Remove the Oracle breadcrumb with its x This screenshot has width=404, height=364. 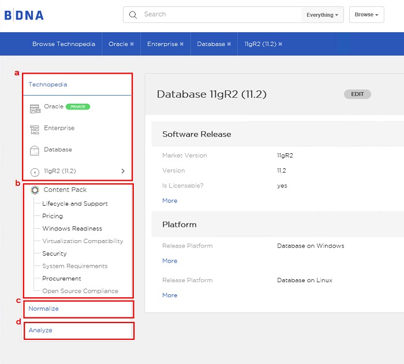[132, 44]
